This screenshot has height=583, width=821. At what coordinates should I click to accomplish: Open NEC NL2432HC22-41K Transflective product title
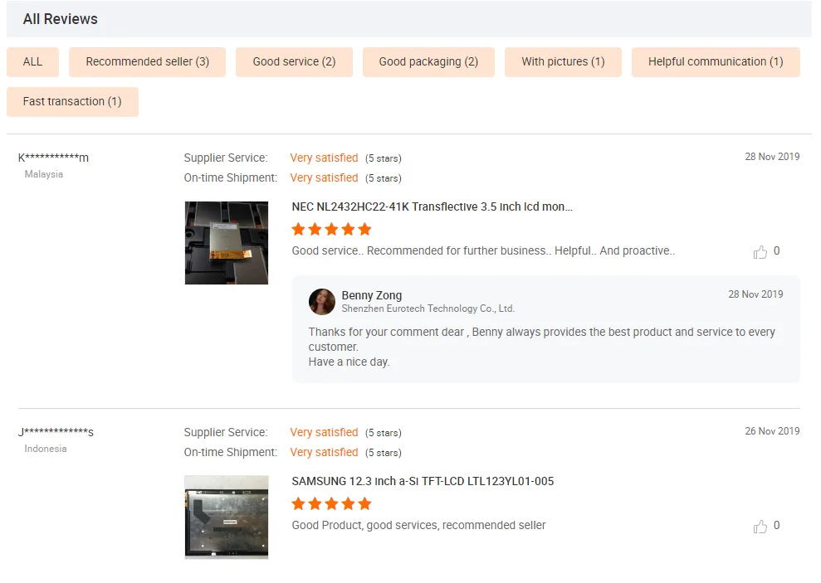[x=432, y=206]
